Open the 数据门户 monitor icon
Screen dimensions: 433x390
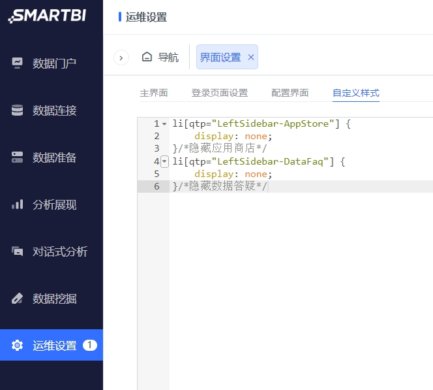[x=17, y=63]
